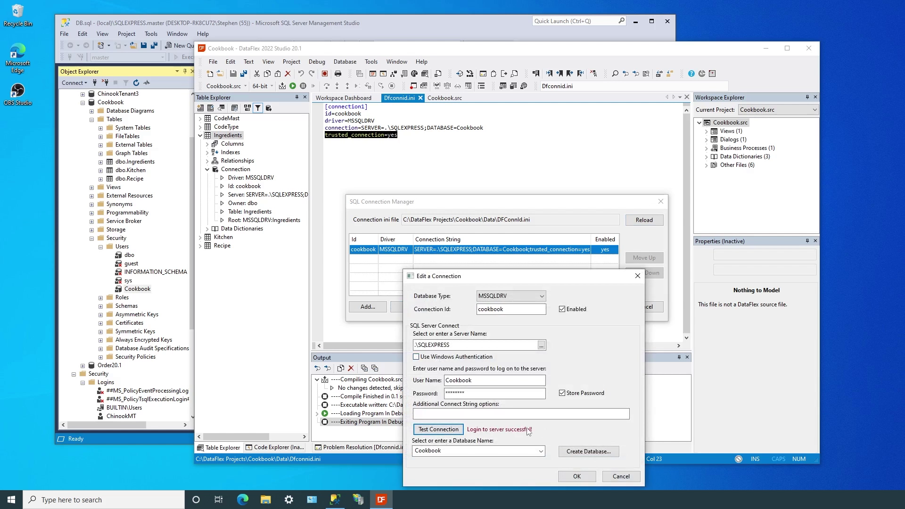Click the Save file icon in DataFlex toolbar

(x=233, y=74)
